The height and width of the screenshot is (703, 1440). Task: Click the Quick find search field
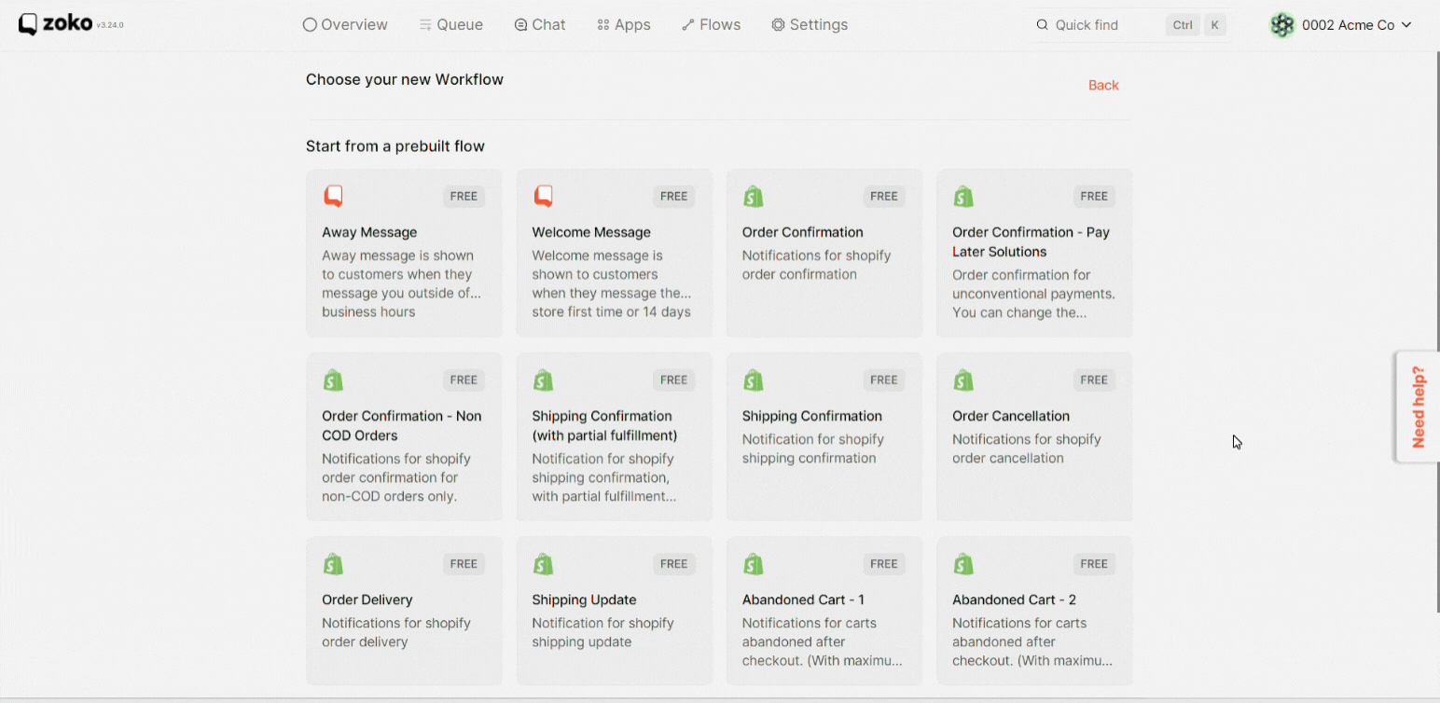tap(1130, 25)
